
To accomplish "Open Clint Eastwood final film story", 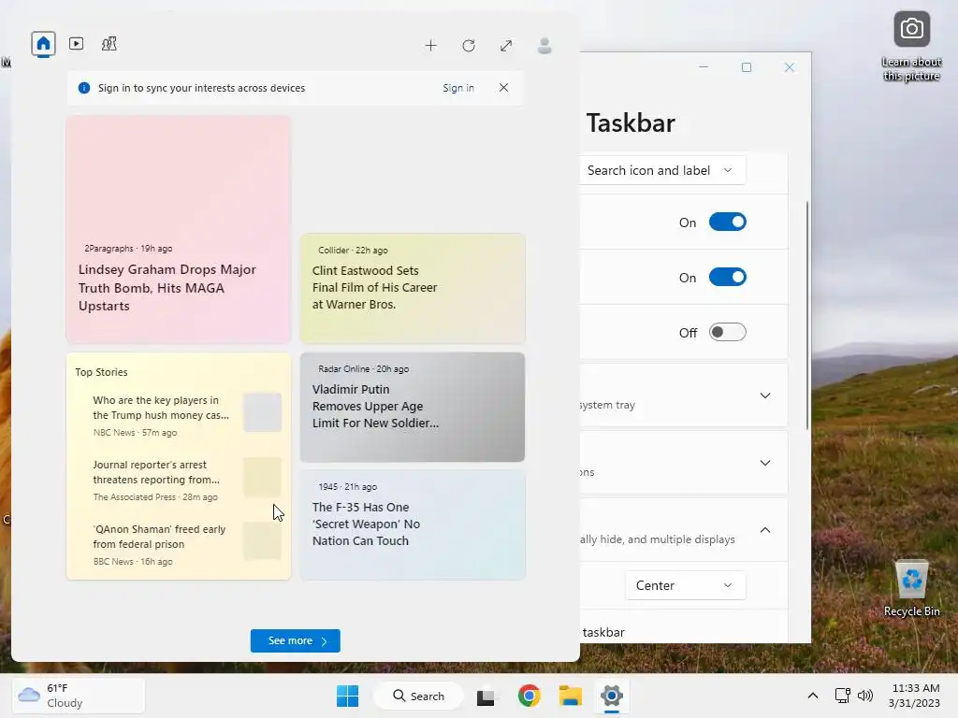I will pos(413,288).
